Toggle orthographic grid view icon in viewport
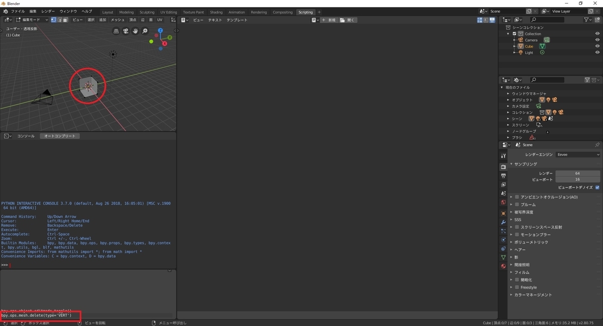The width and height of the screenshot is (603, 326). point(116,31)
